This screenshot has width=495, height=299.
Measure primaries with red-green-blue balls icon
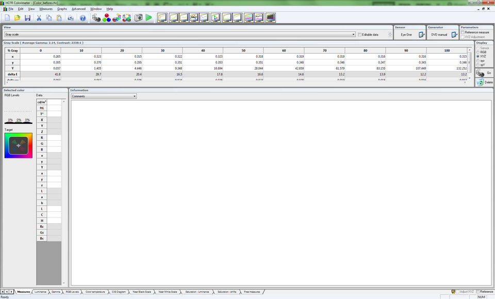pos(107,18)
